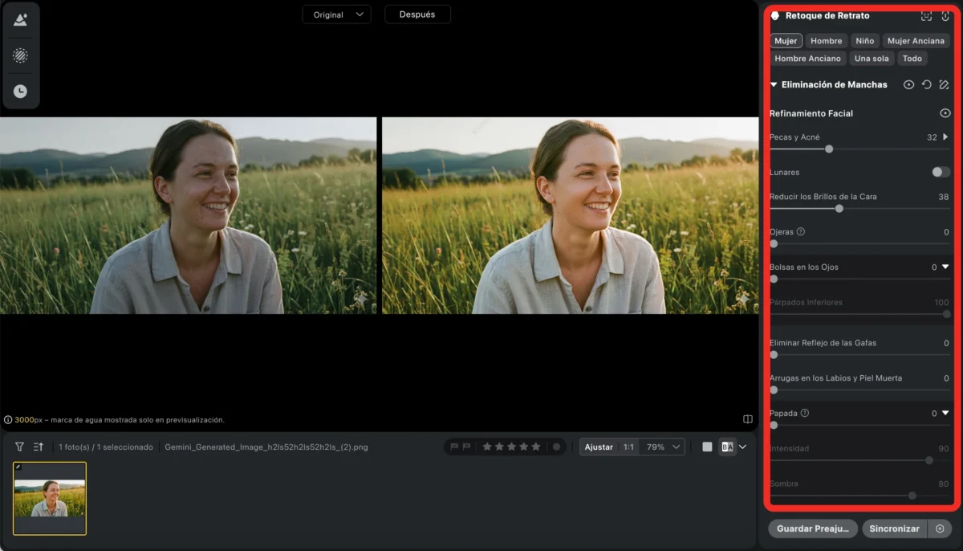963x551 pixels.
Task: Select the Mujer Anciana category tab
Action: tap(916, 41)
